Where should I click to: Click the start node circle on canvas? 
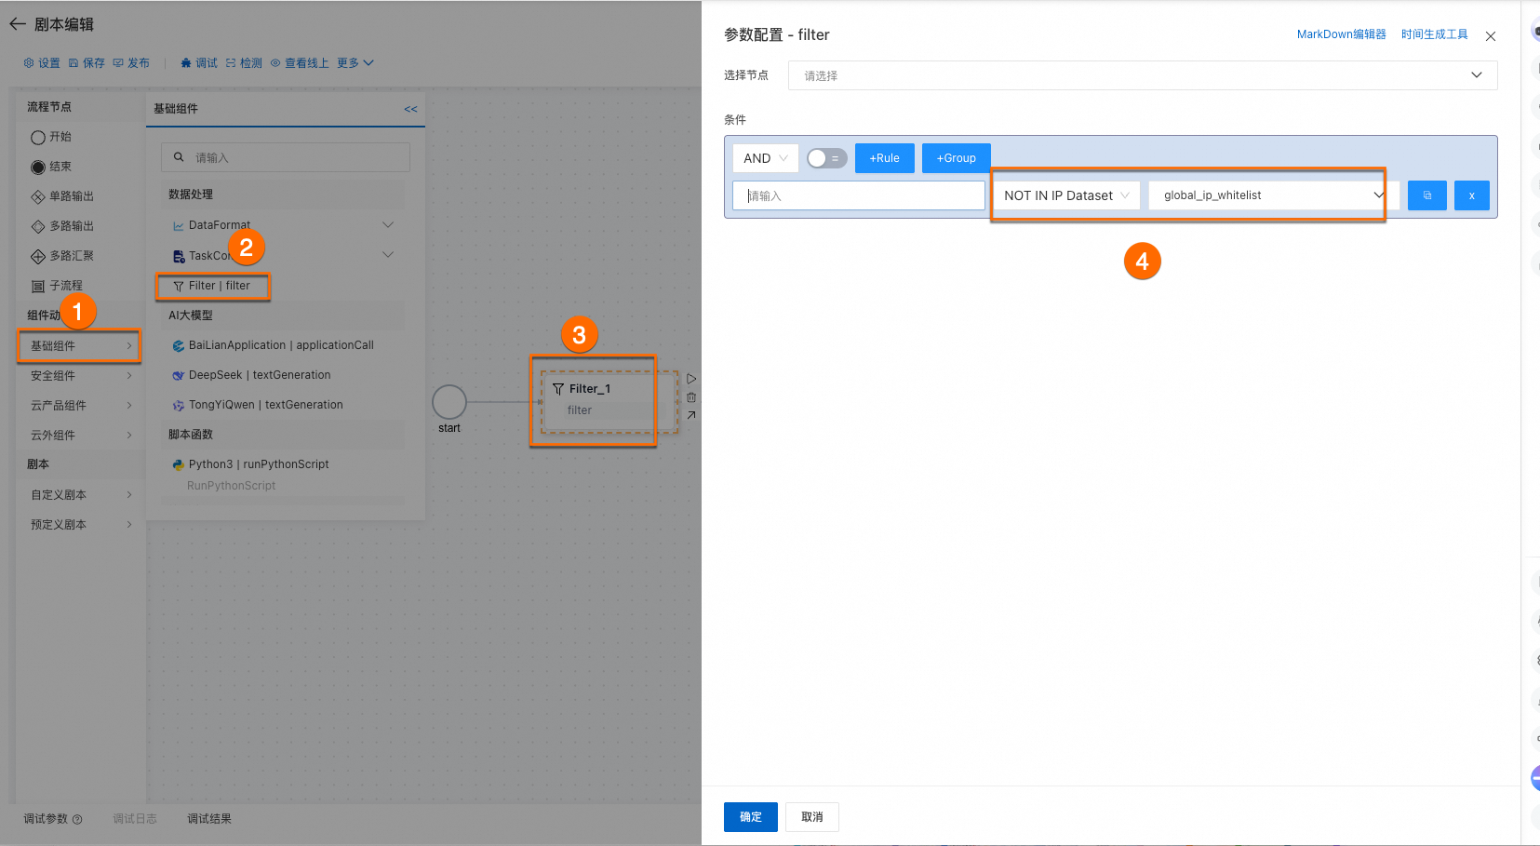(449, 402)
